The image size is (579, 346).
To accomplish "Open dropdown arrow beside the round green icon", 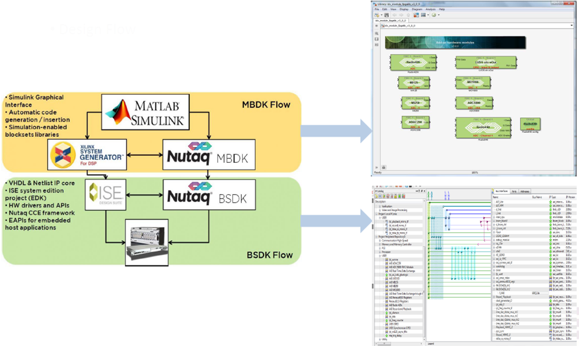I will [x=439, y=15].
